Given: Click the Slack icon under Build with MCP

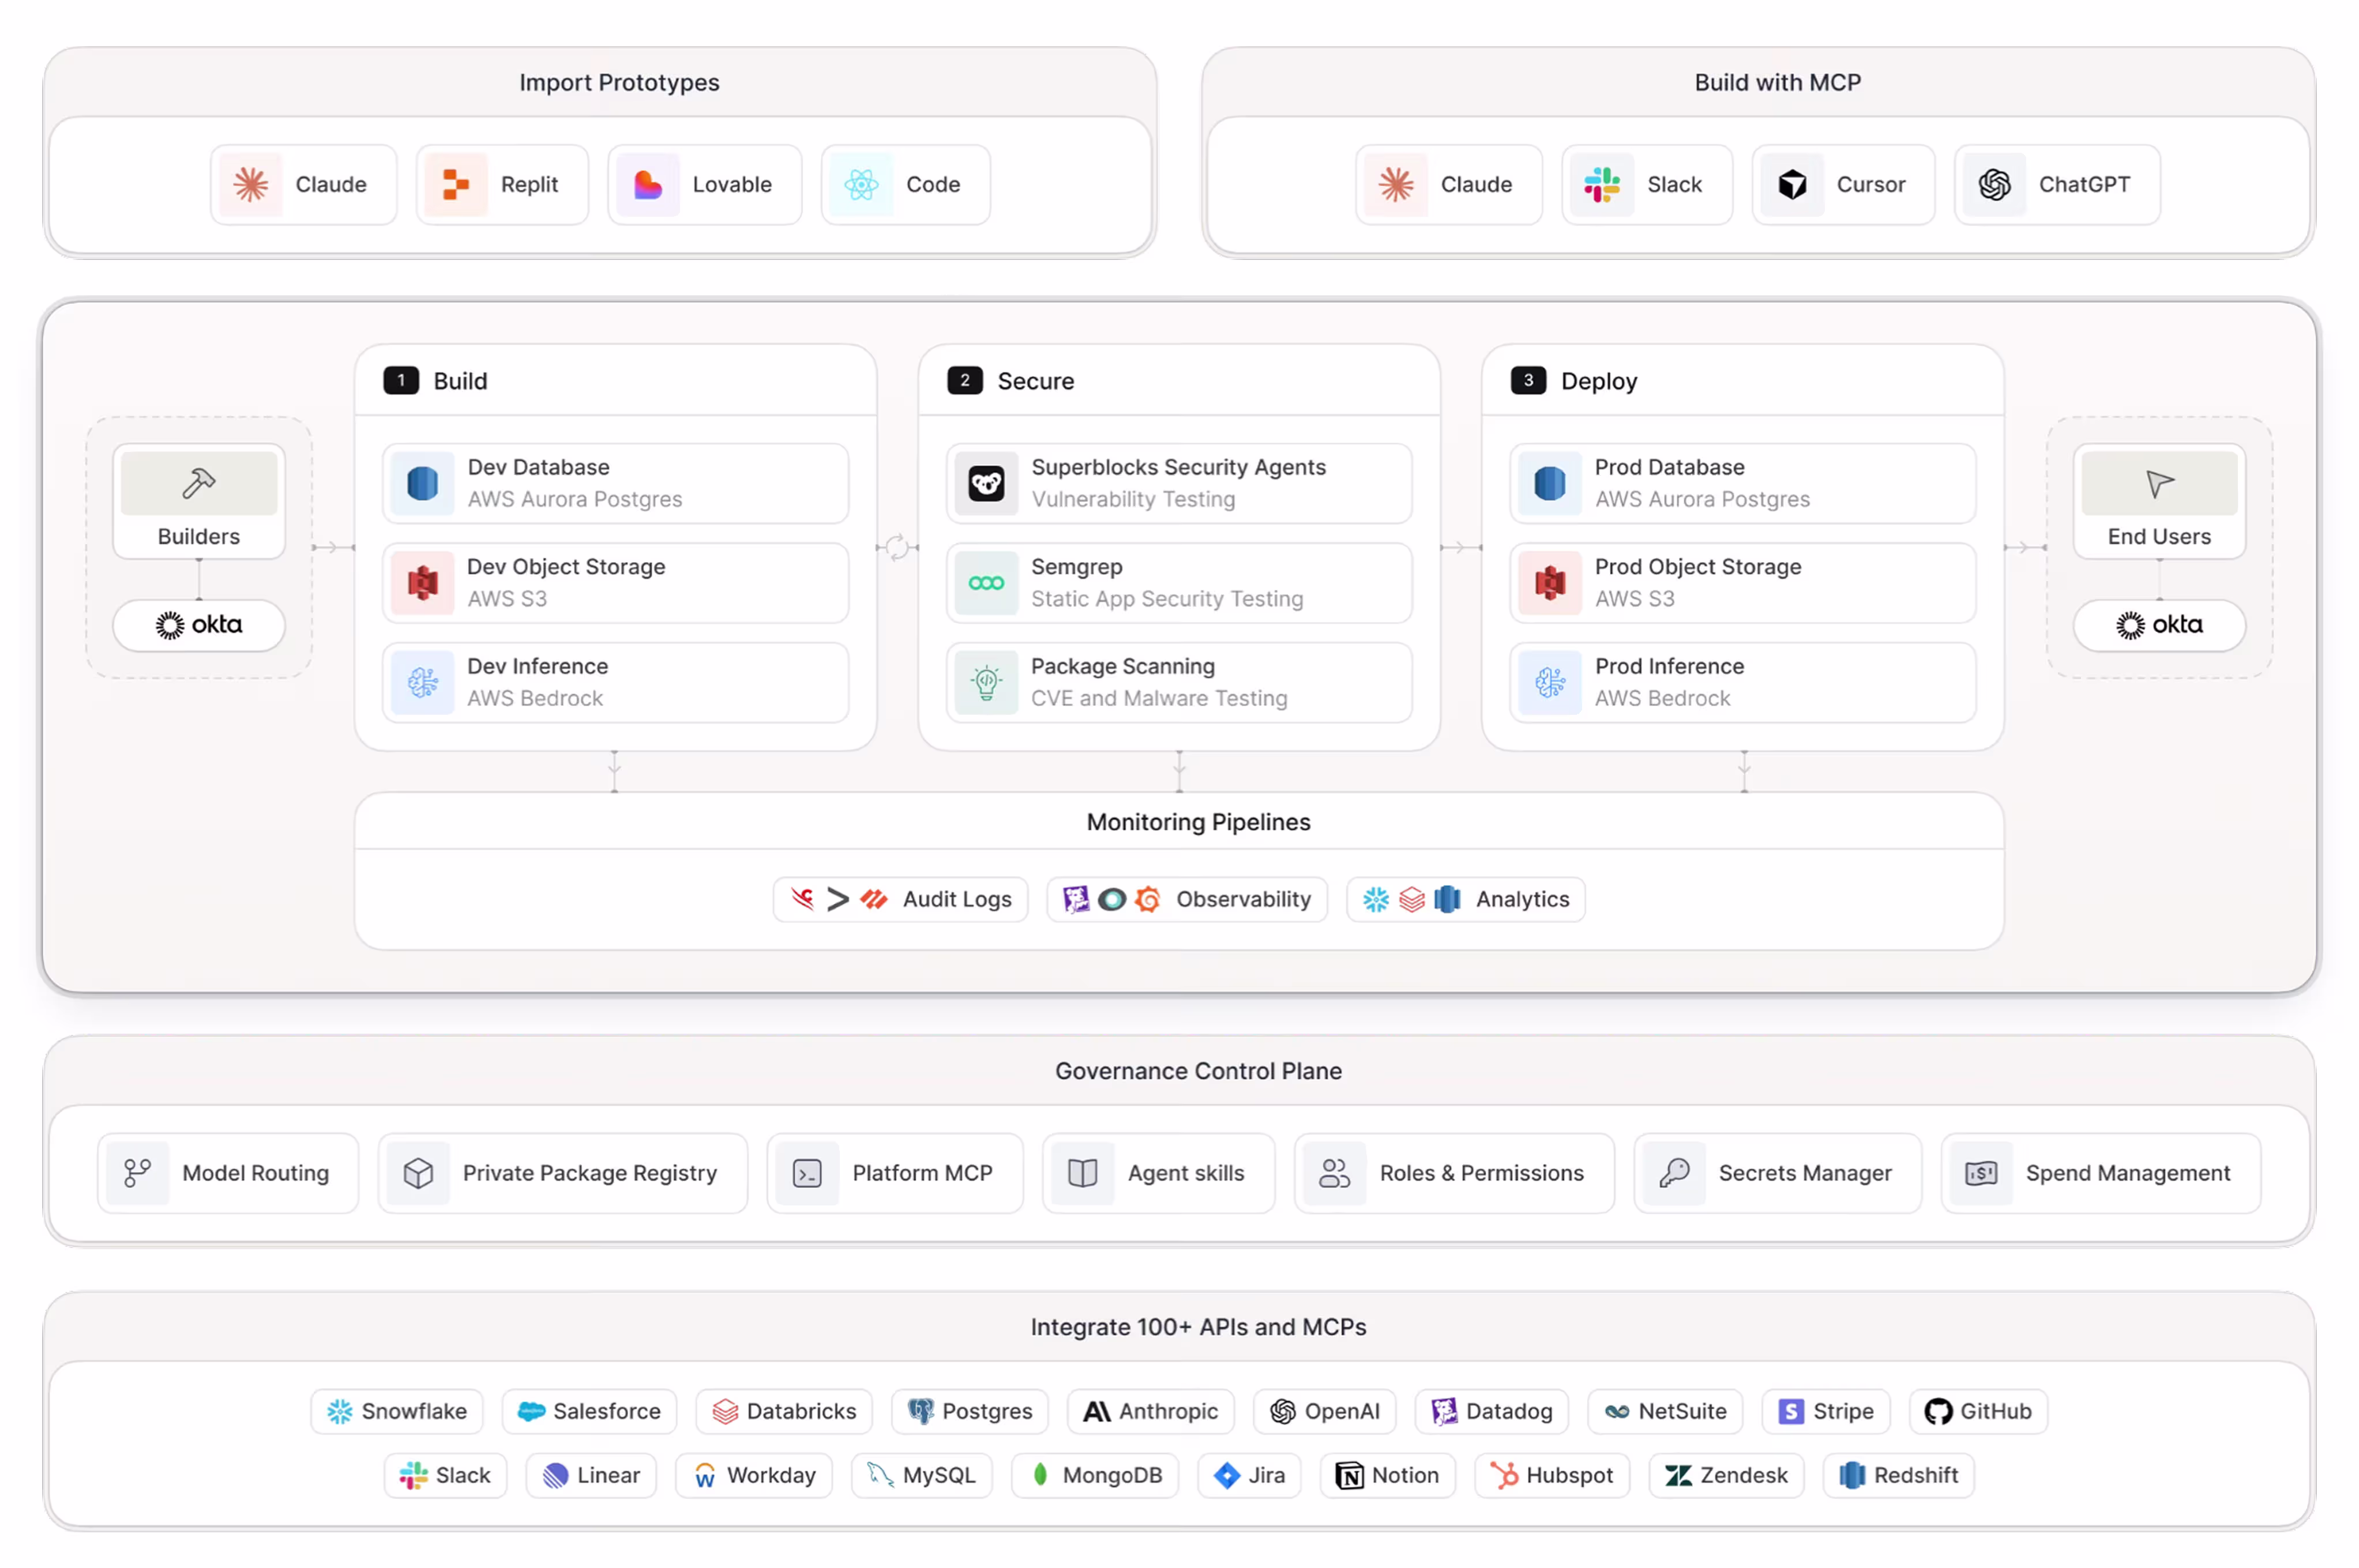Looking at the screenshot, I should click(x=1602, y=184).
